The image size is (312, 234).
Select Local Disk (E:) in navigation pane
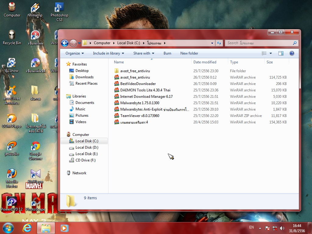click(x=87, y=154)
